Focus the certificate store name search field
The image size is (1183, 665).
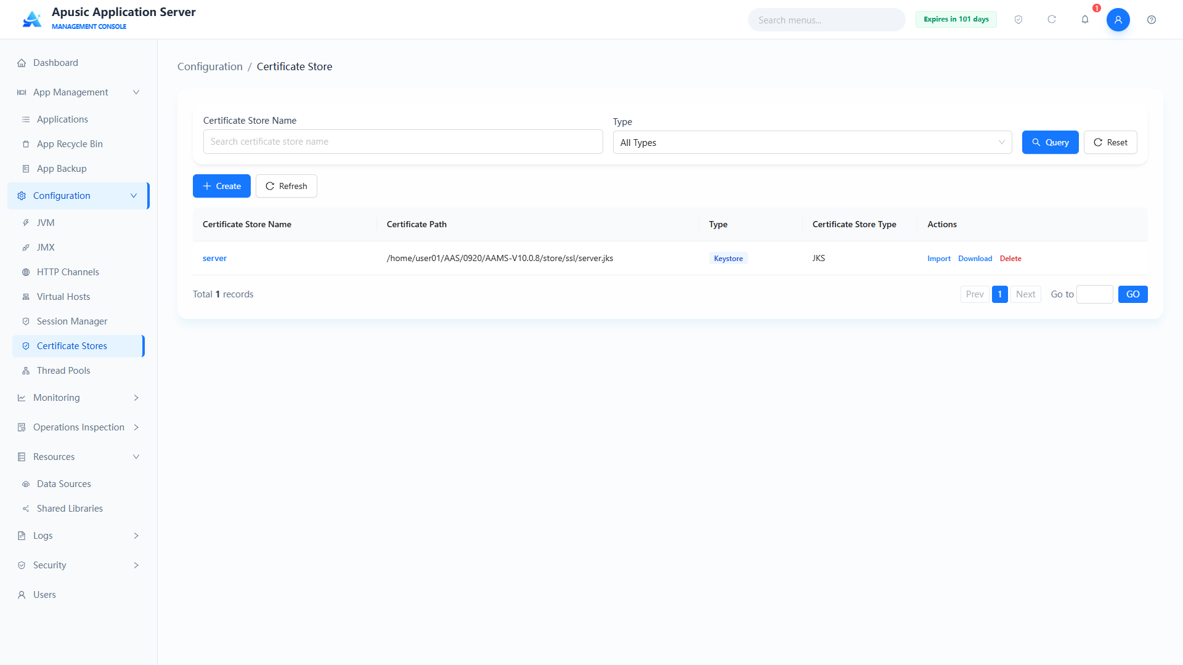click(x=403, y=142)
